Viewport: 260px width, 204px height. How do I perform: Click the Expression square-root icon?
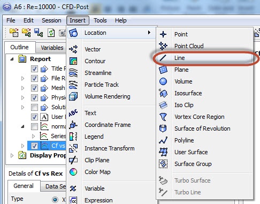[x=73, y=200]
